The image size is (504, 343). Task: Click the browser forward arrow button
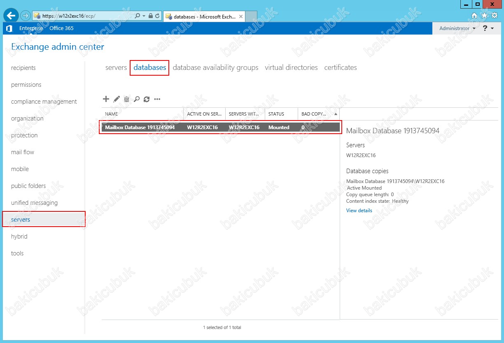[25, 16]
